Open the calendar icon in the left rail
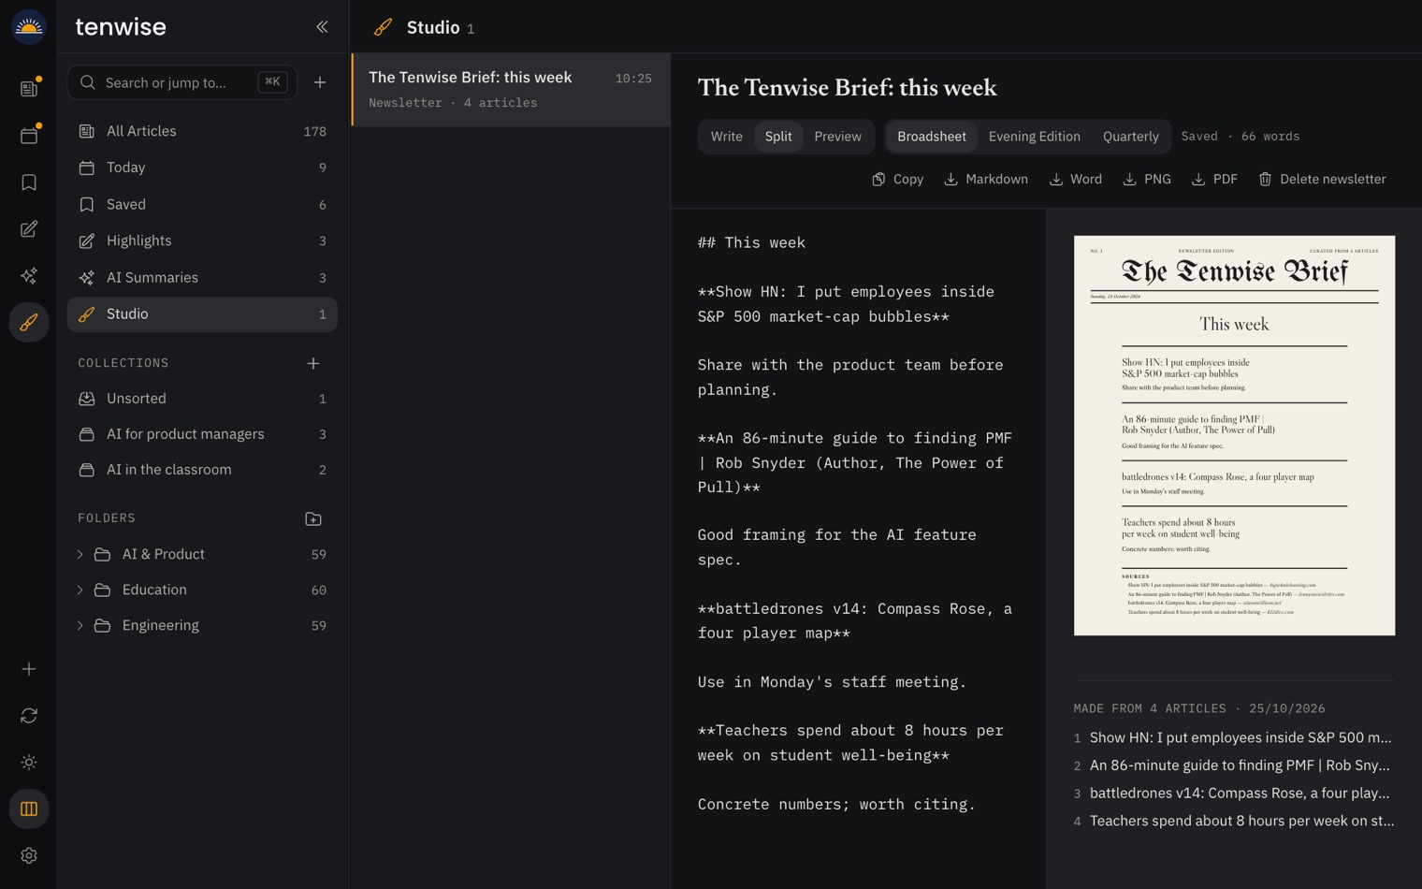This screenshot has height=889, width=1422. point(29,136)
